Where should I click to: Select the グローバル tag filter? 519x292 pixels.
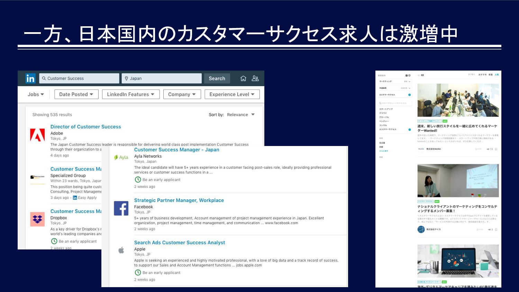click(384, 117)
